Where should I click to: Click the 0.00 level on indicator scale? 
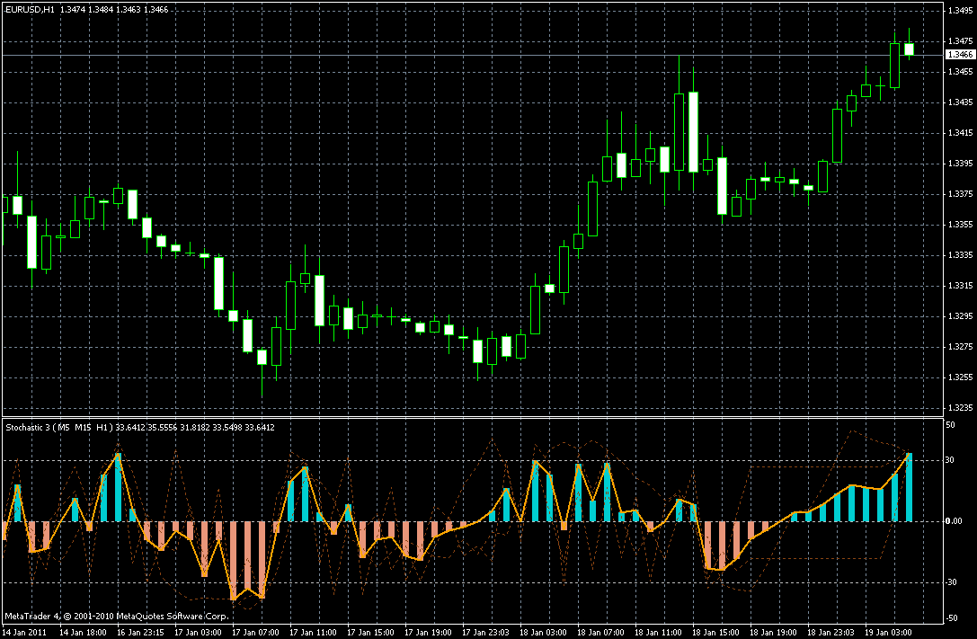[x=954, y=521]
